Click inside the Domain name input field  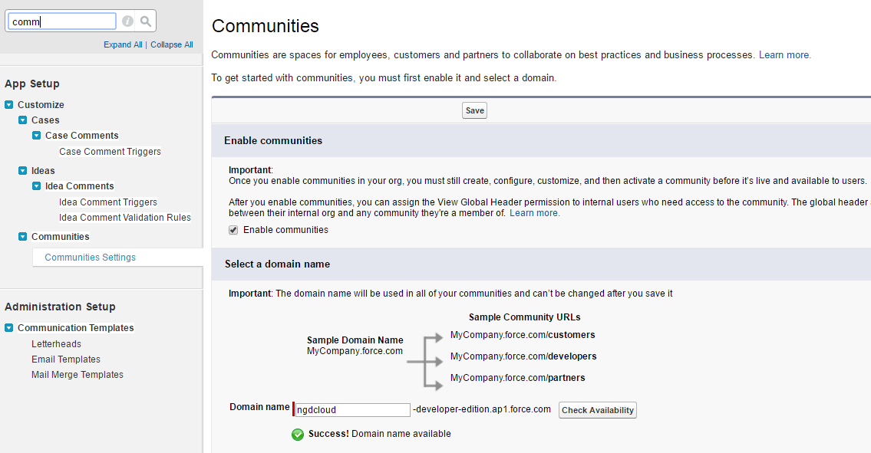pos(351,410)
